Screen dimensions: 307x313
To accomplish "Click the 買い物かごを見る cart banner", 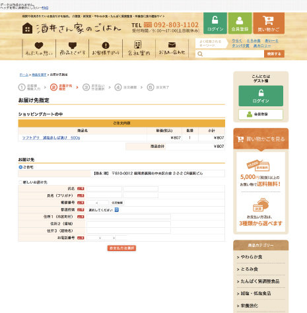I will (261, 139).
